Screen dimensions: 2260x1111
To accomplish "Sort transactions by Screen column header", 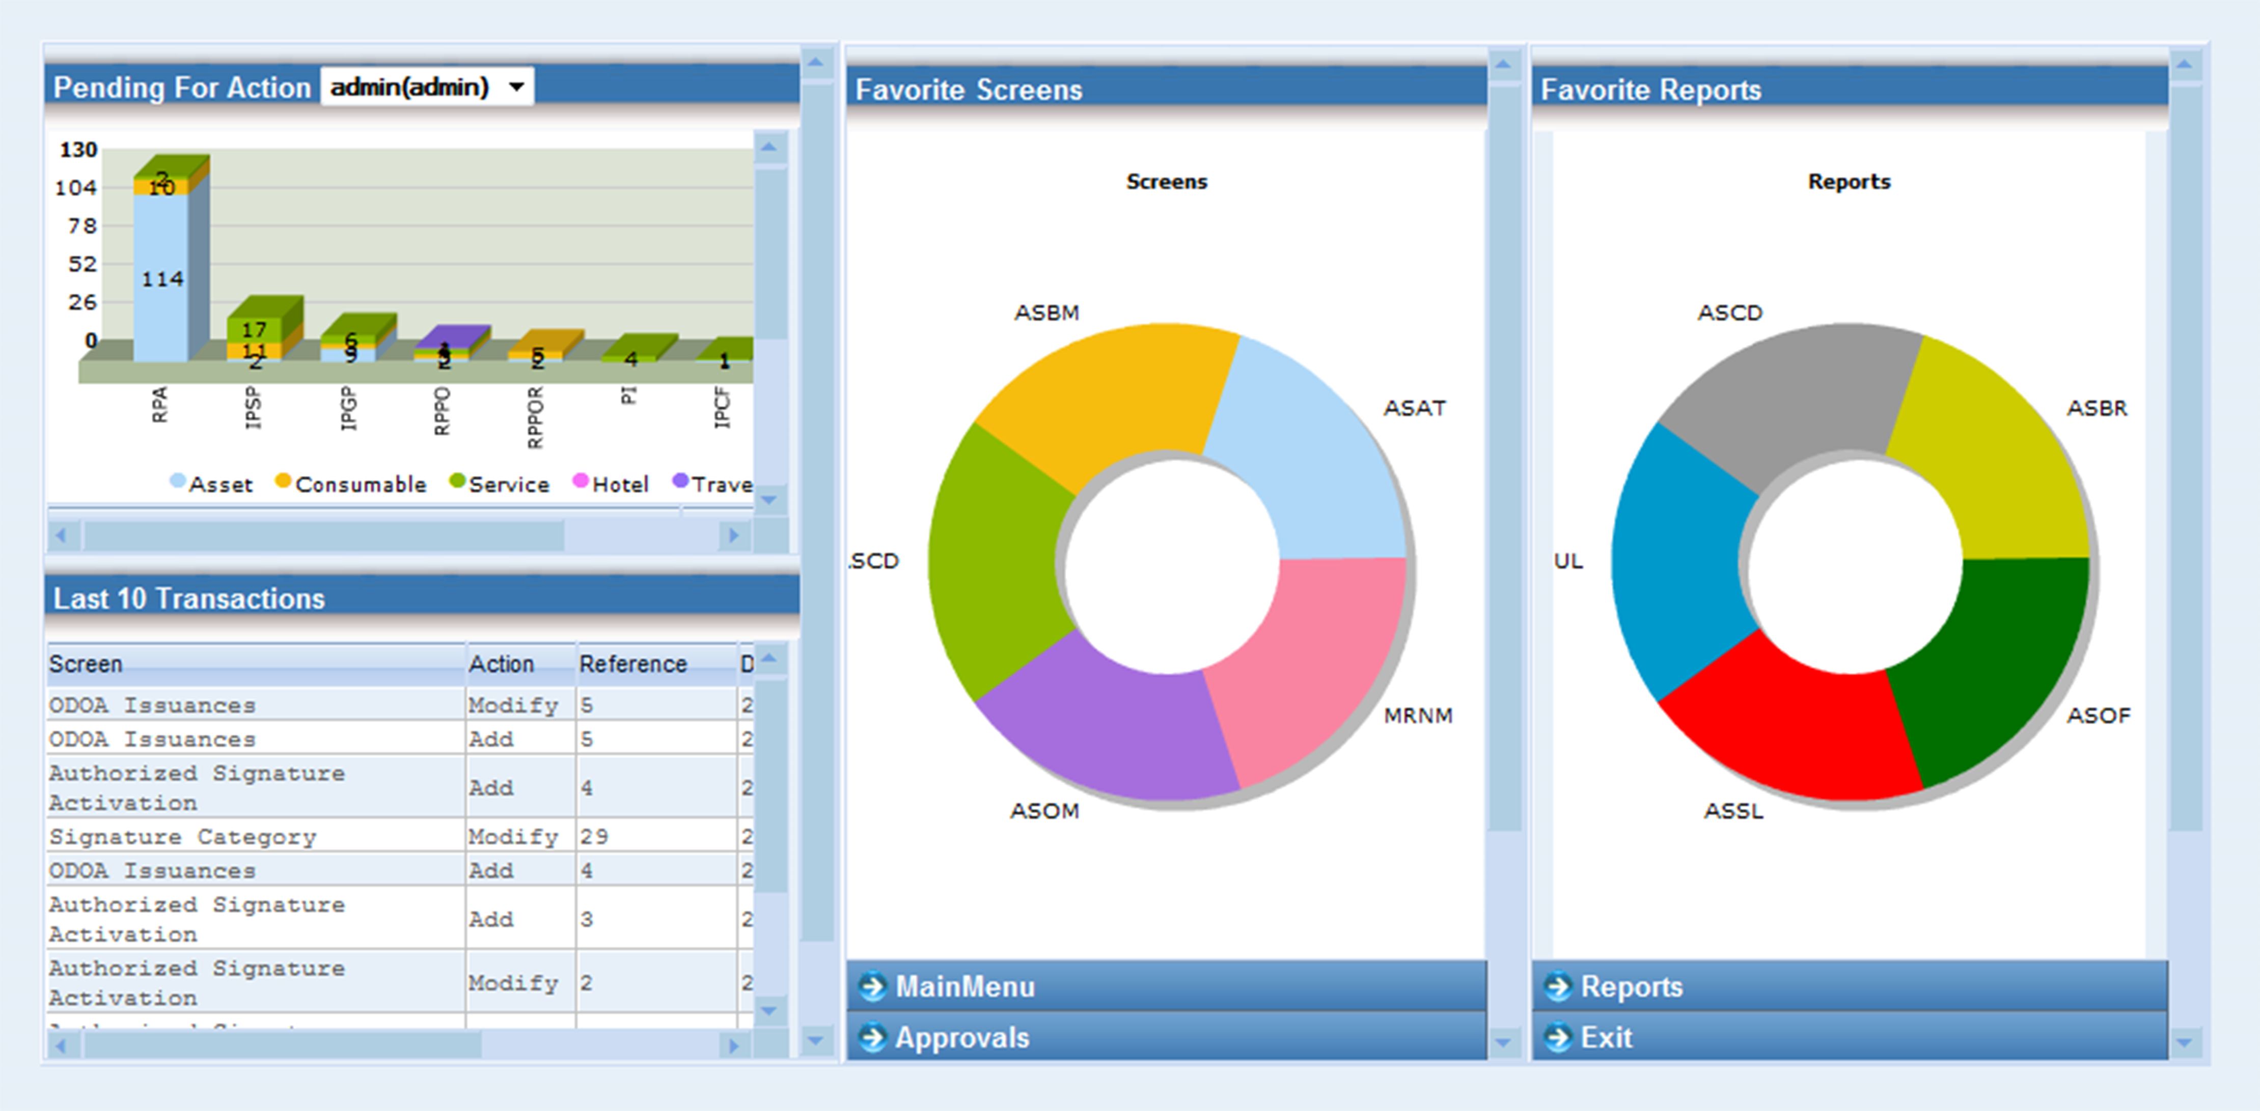I will [x=255, y=665].
